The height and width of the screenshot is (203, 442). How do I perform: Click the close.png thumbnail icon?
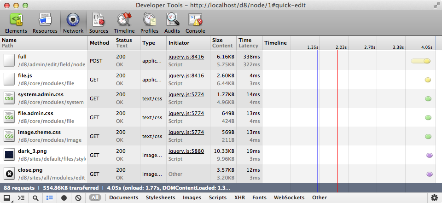pos(9,174)
